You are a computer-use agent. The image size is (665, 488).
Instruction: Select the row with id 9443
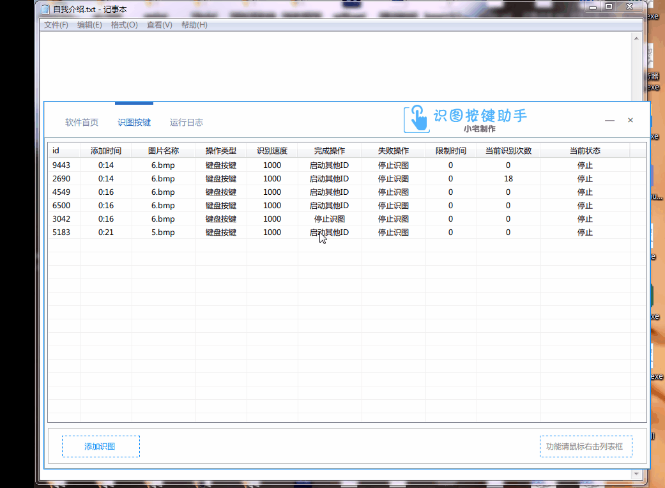(x=192, y=165)
